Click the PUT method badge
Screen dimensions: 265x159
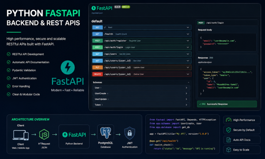[x=98, y=68]
